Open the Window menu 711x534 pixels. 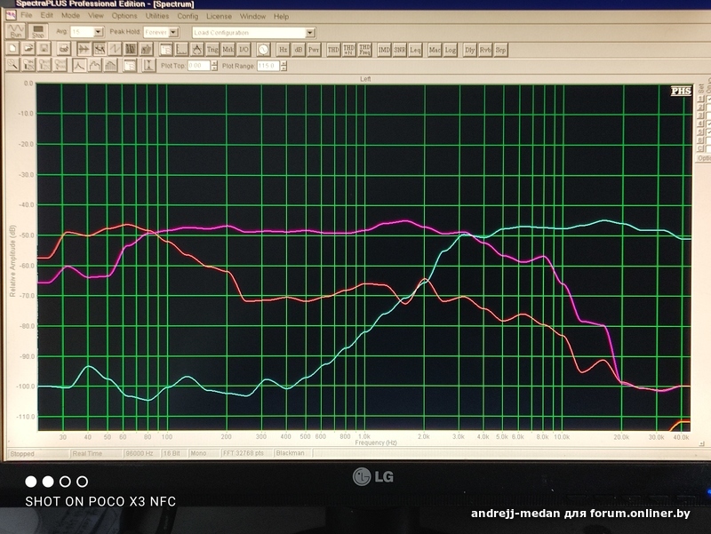[252, 16]
